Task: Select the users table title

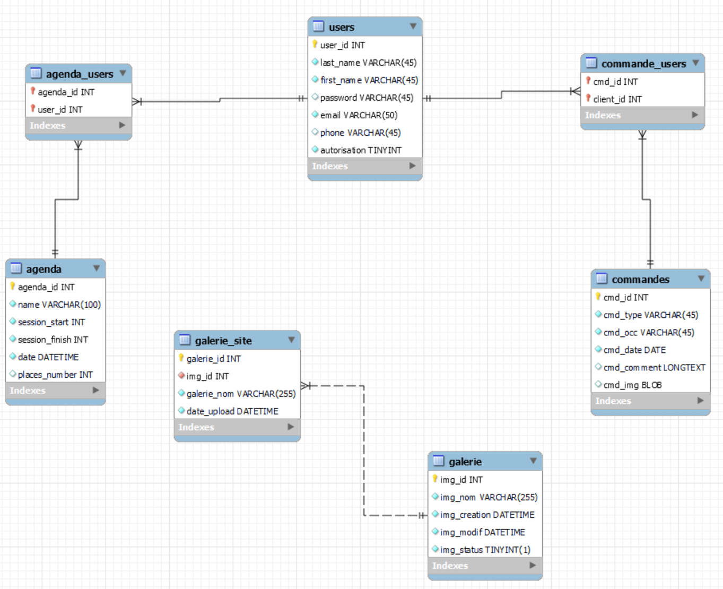Action: point(342,27)
